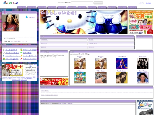Viewport: 154px width, 115px height.
Task: Open the Sailor Moon shrine thumbnail
Action: pyautogui.click(x=122, y=64)
